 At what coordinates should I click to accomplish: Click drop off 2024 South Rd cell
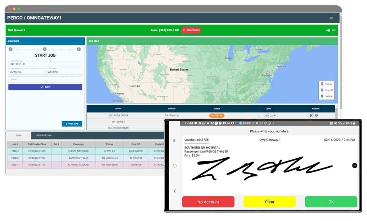coord(136,151)
